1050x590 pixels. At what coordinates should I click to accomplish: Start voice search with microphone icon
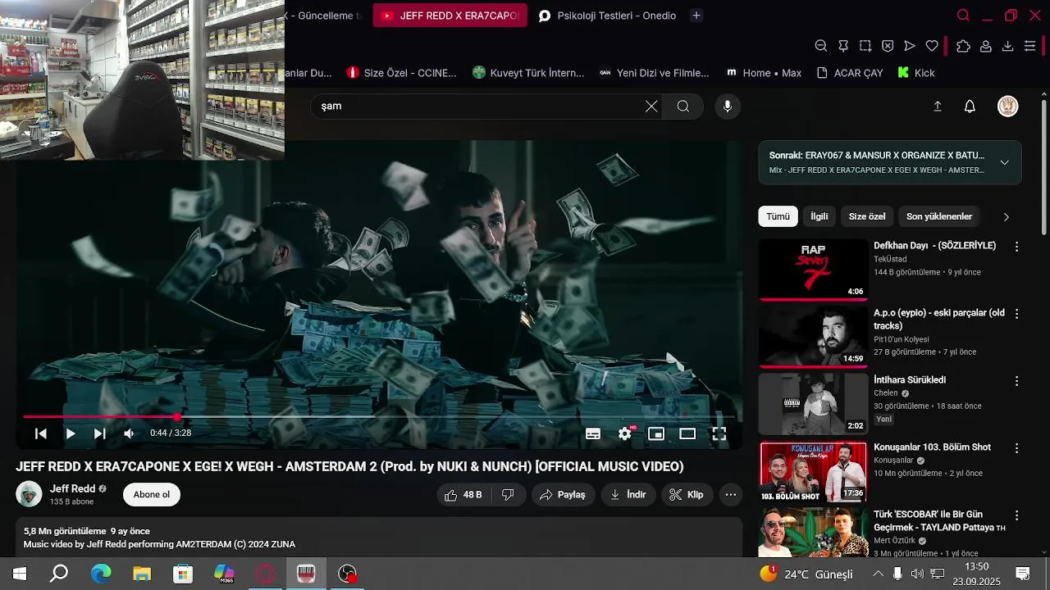click(x=727, y=106)
